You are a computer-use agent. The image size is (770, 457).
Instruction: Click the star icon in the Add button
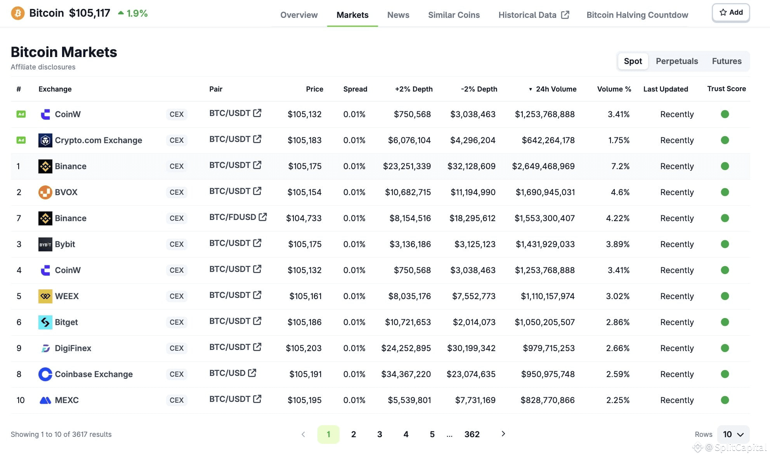coord(723,12)
